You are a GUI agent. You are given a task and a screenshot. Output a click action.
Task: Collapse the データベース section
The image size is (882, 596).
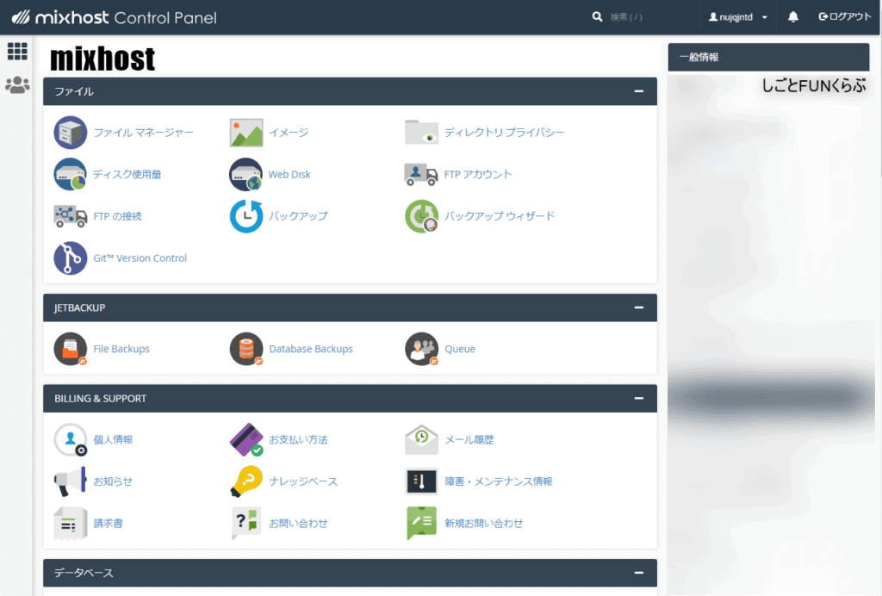639,573
